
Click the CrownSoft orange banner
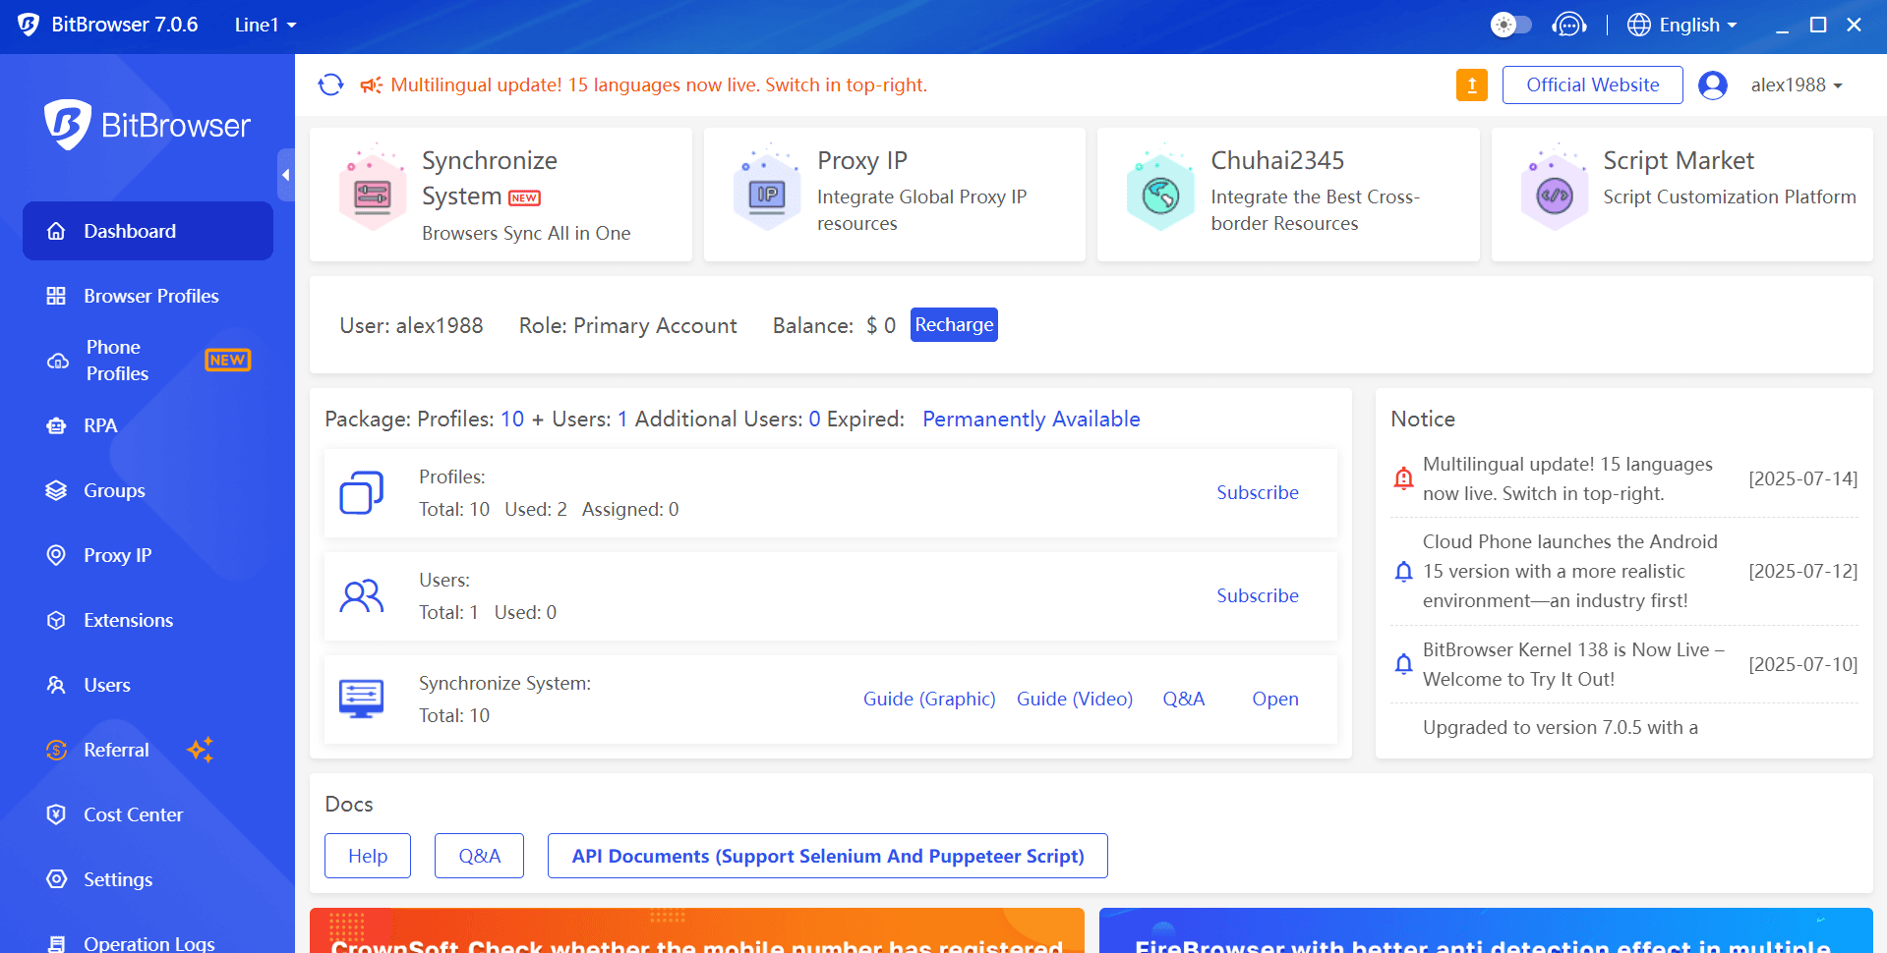(697, 930)
